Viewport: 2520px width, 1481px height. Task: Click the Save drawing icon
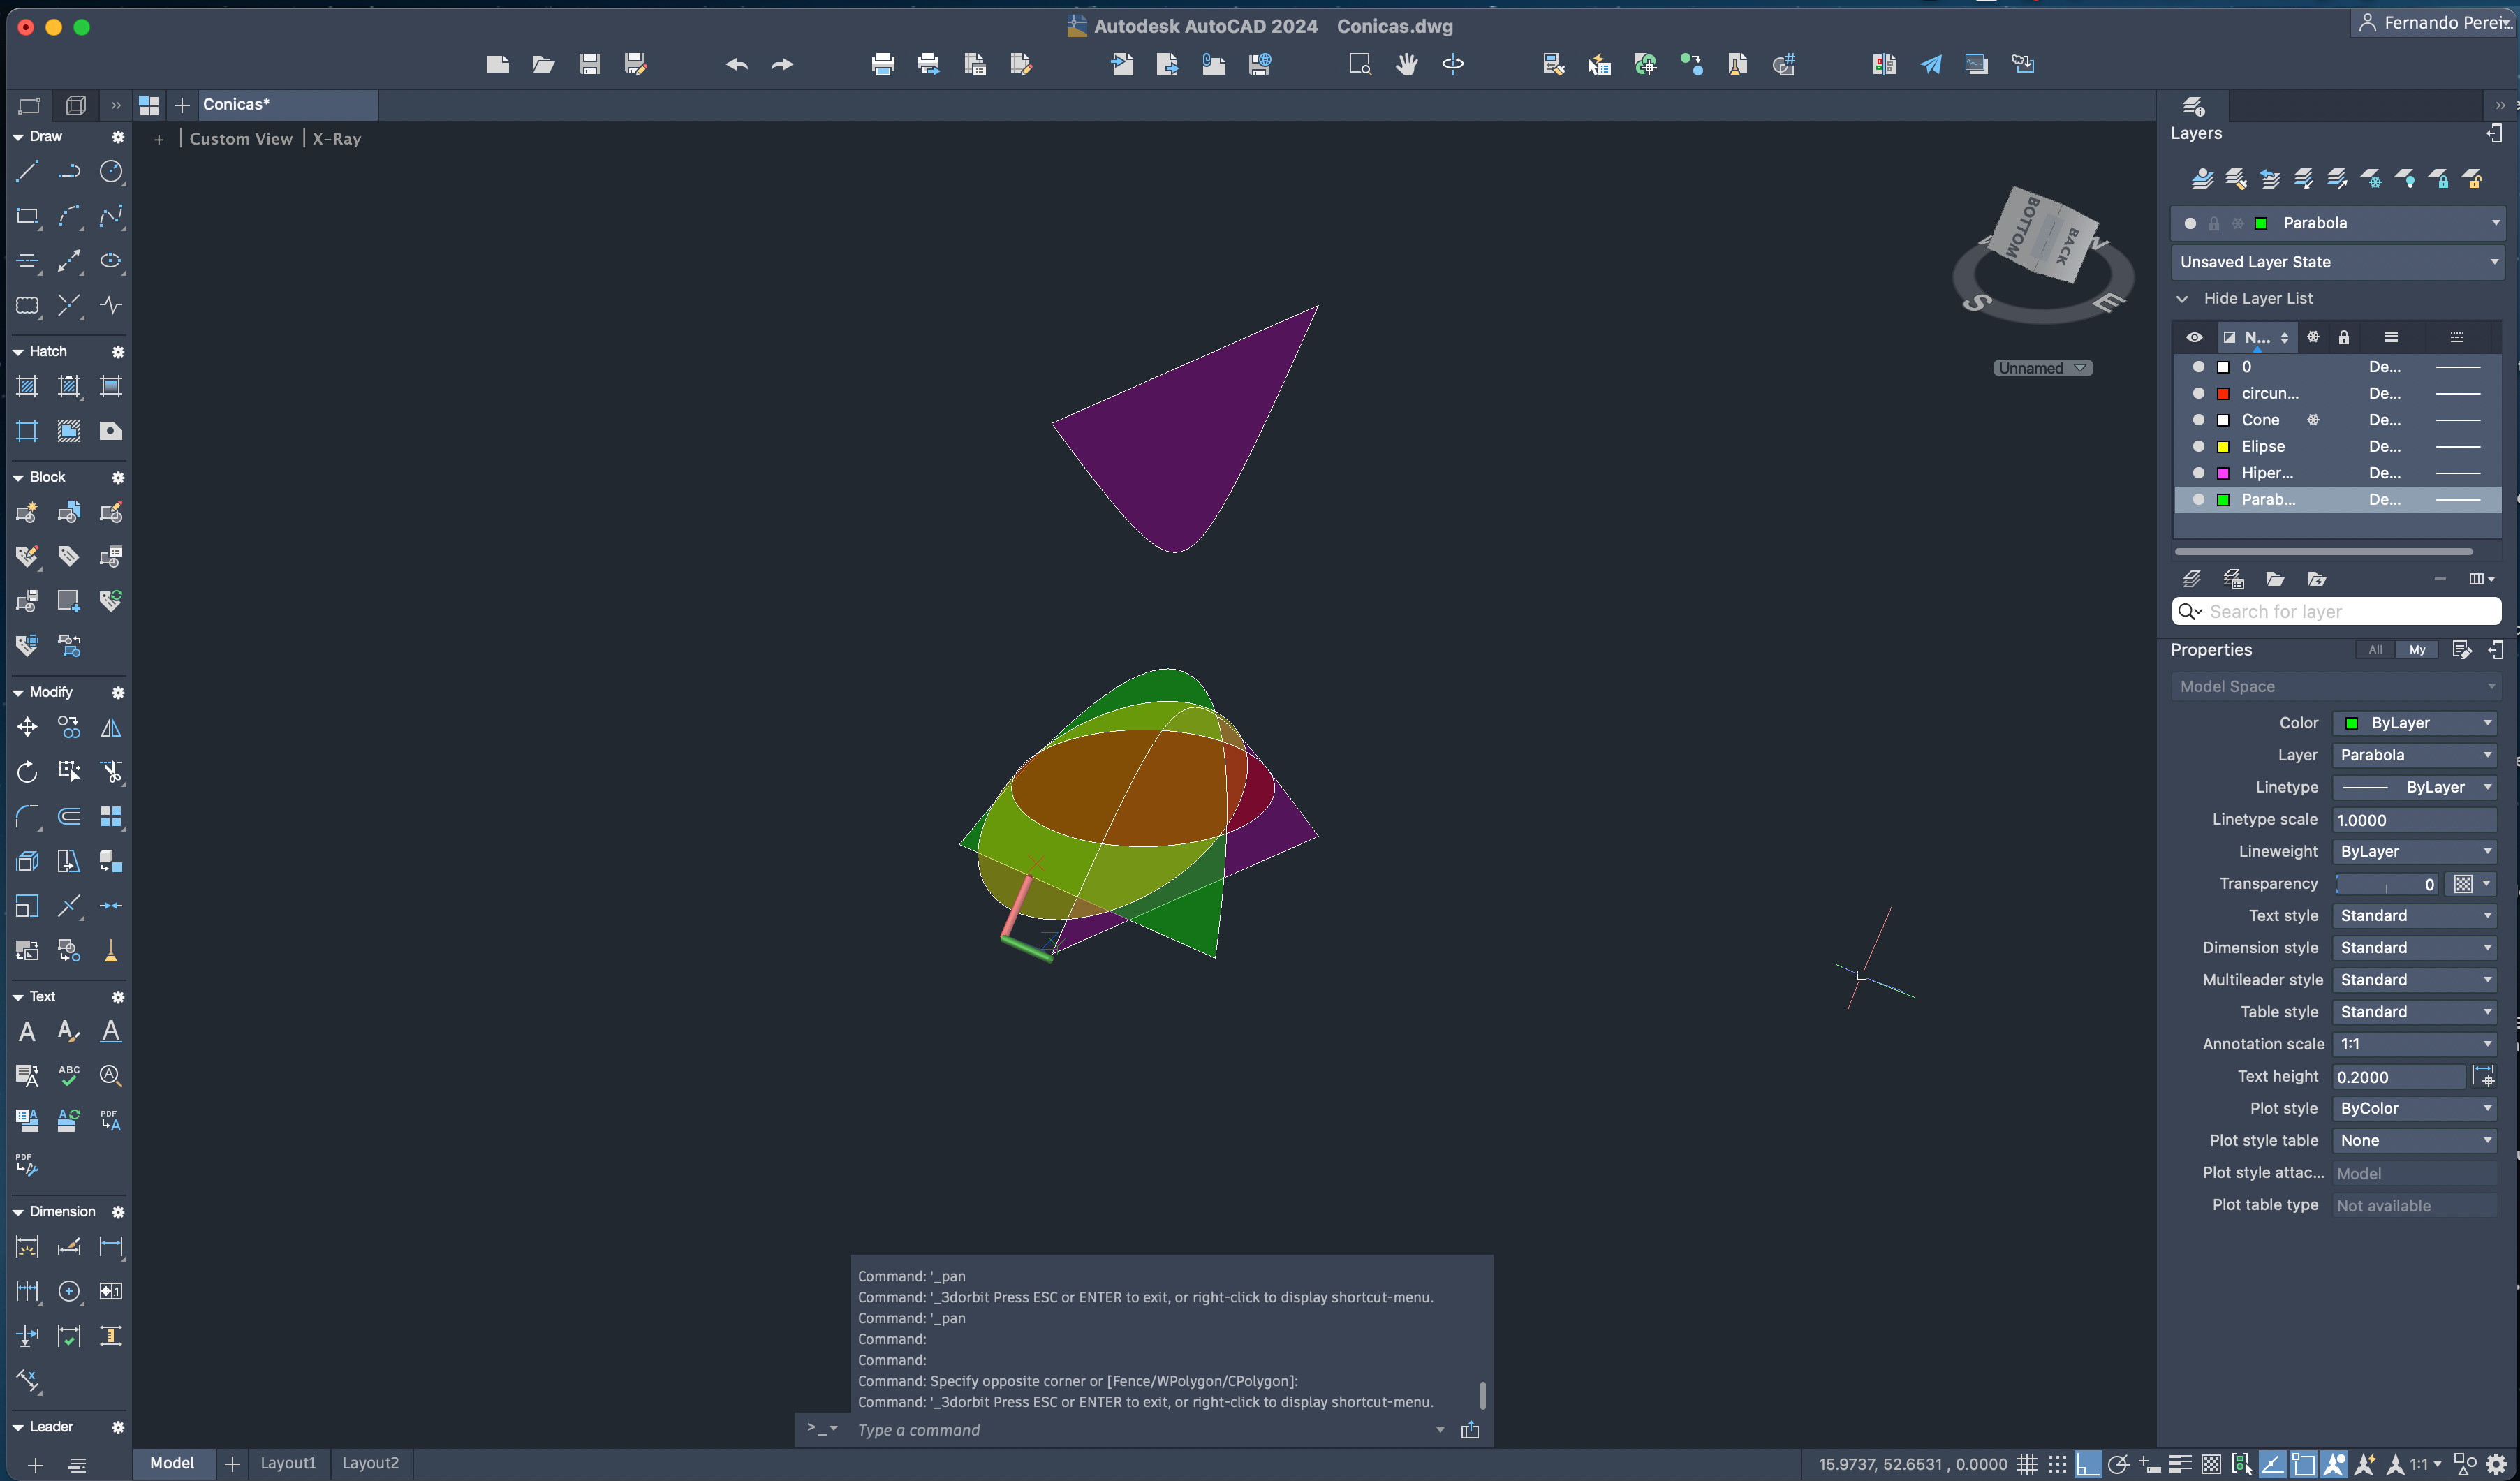tap(590, 64)
